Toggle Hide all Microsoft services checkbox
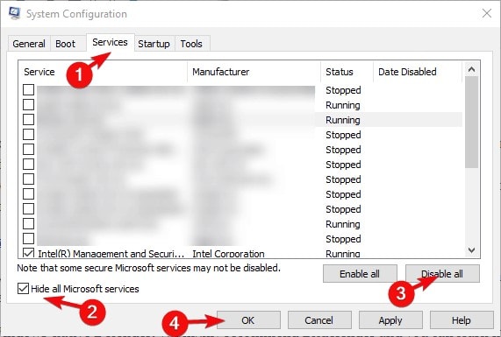 pos(23,289)
